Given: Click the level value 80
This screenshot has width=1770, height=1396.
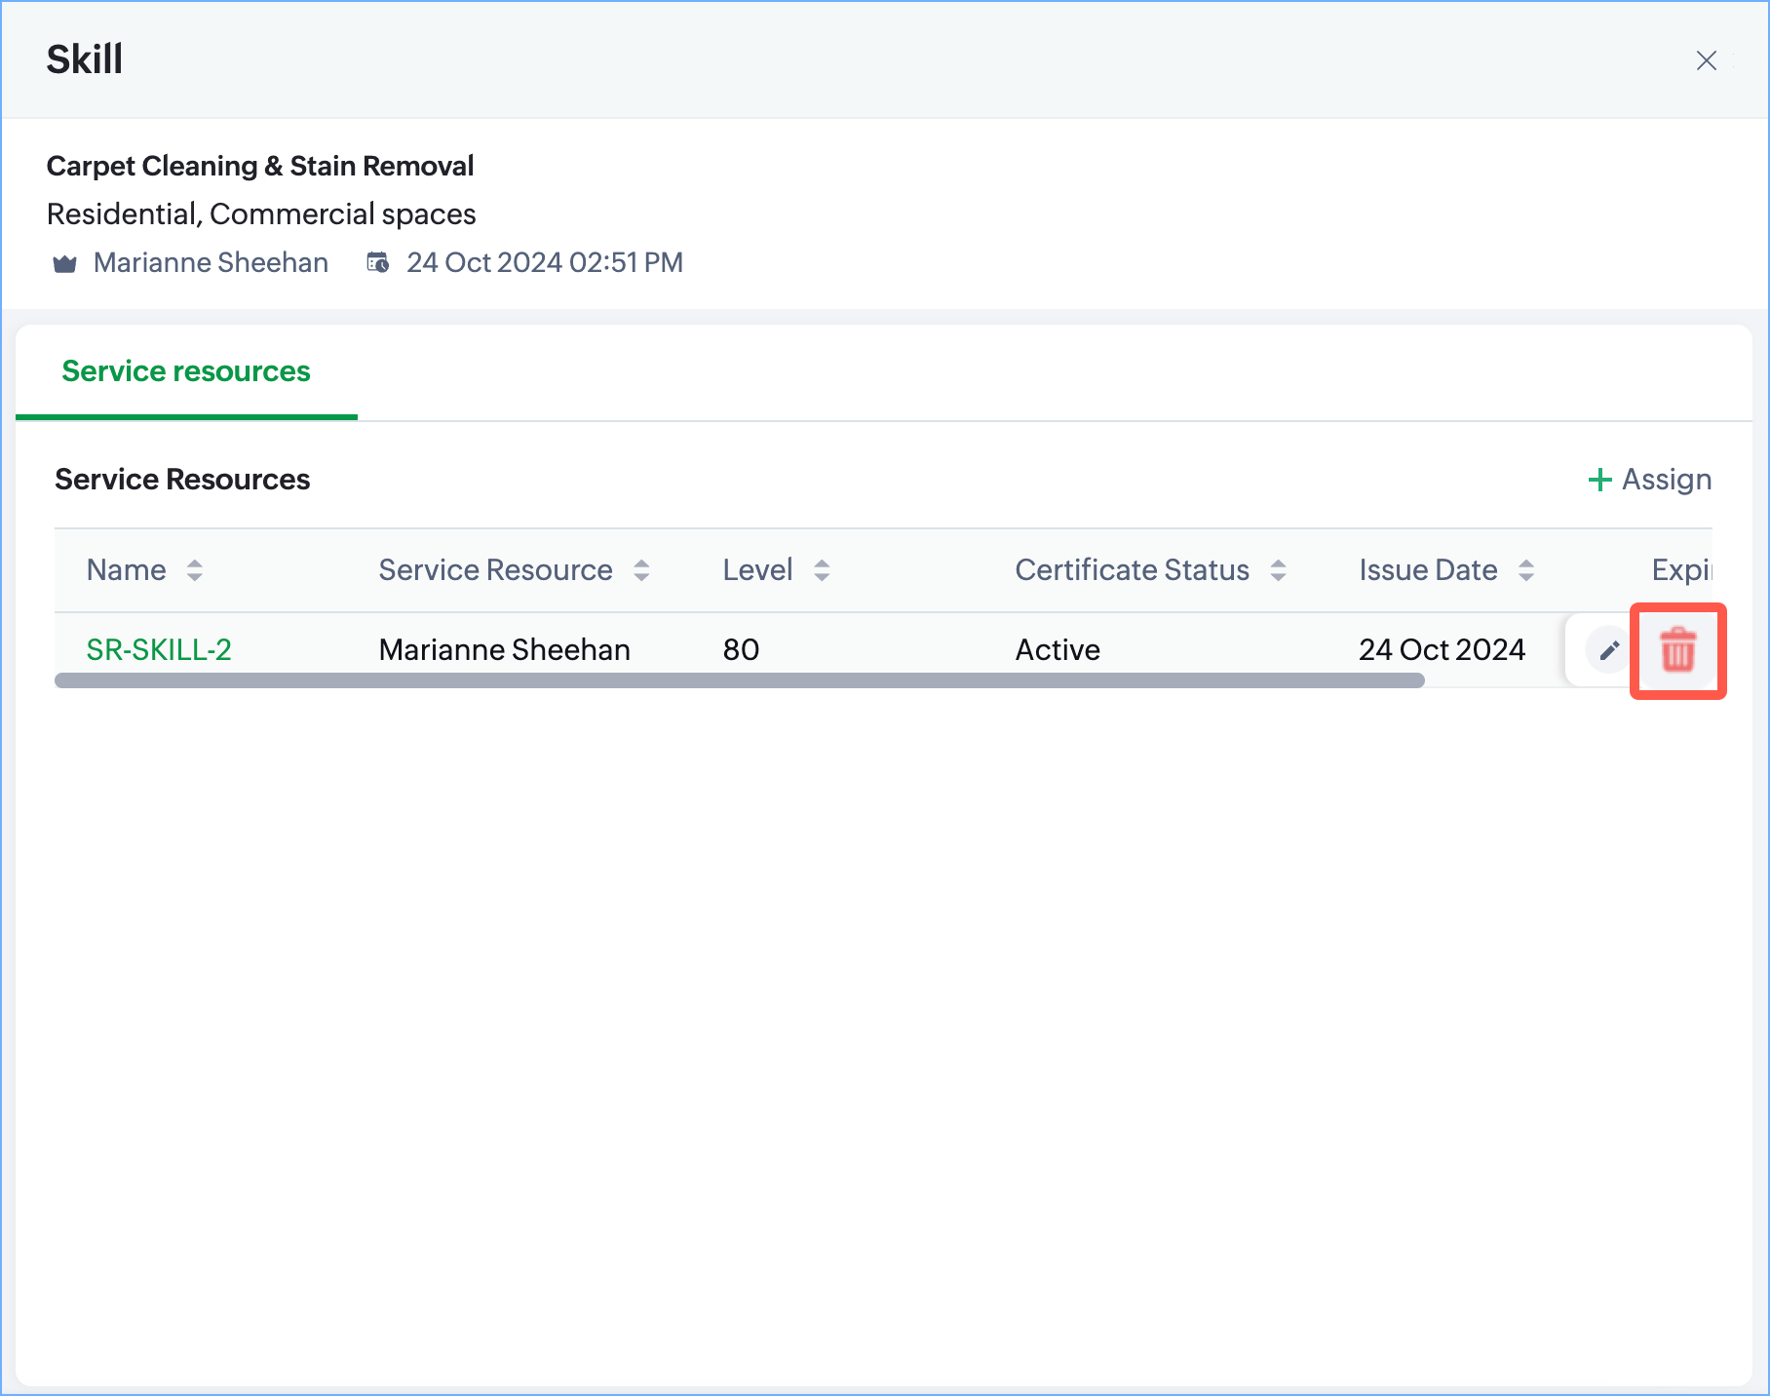Looking at the screenshot, I should click(x=741, y=649).
